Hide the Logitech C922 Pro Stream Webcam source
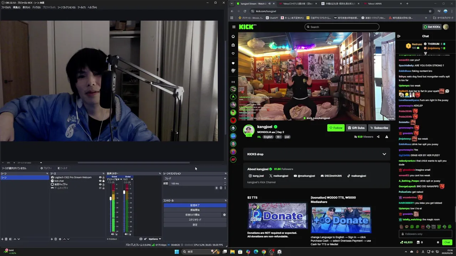The height and width of the screenshot is (256, 456). pyautogui.click(x=100, y=177)
